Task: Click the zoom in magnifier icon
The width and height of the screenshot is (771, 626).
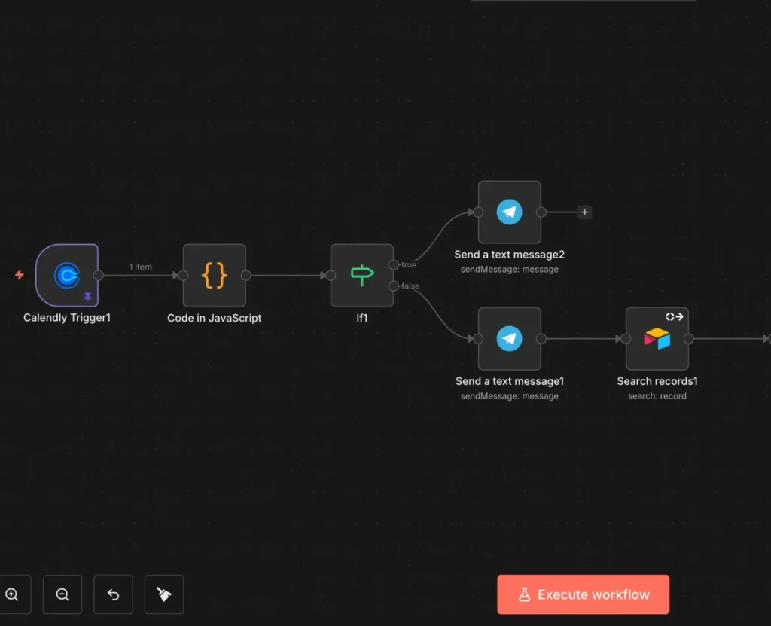Action: coord(12,594)
